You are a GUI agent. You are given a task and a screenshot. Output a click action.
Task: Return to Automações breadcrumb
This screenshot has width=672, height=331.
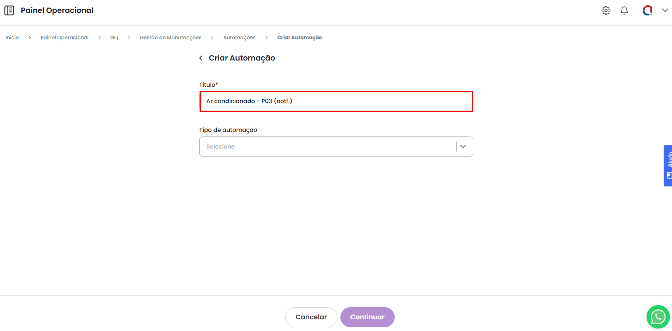point(239,38)
